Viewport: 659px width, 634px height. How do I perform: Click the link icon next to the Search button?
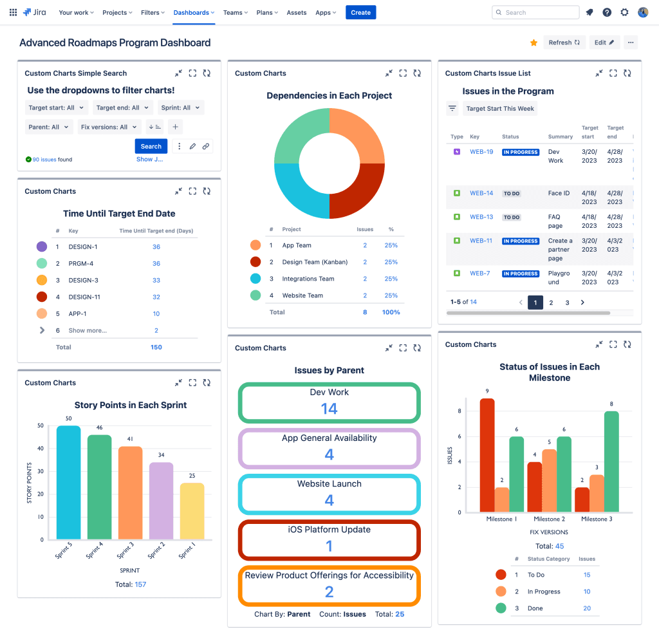tap(207, 146)
